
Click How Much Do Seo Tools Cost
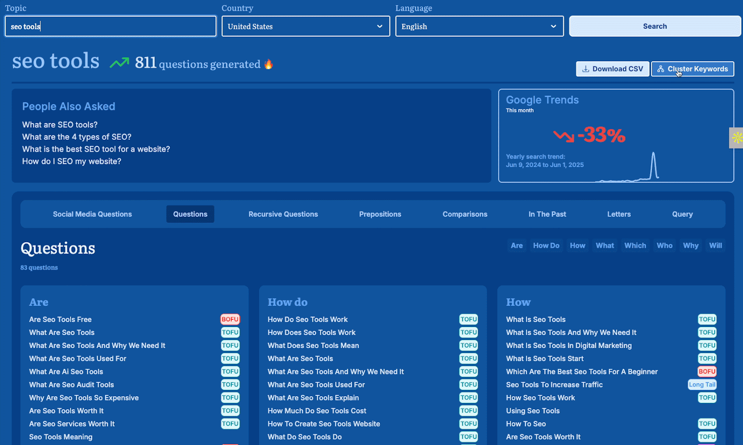(317, 411)
